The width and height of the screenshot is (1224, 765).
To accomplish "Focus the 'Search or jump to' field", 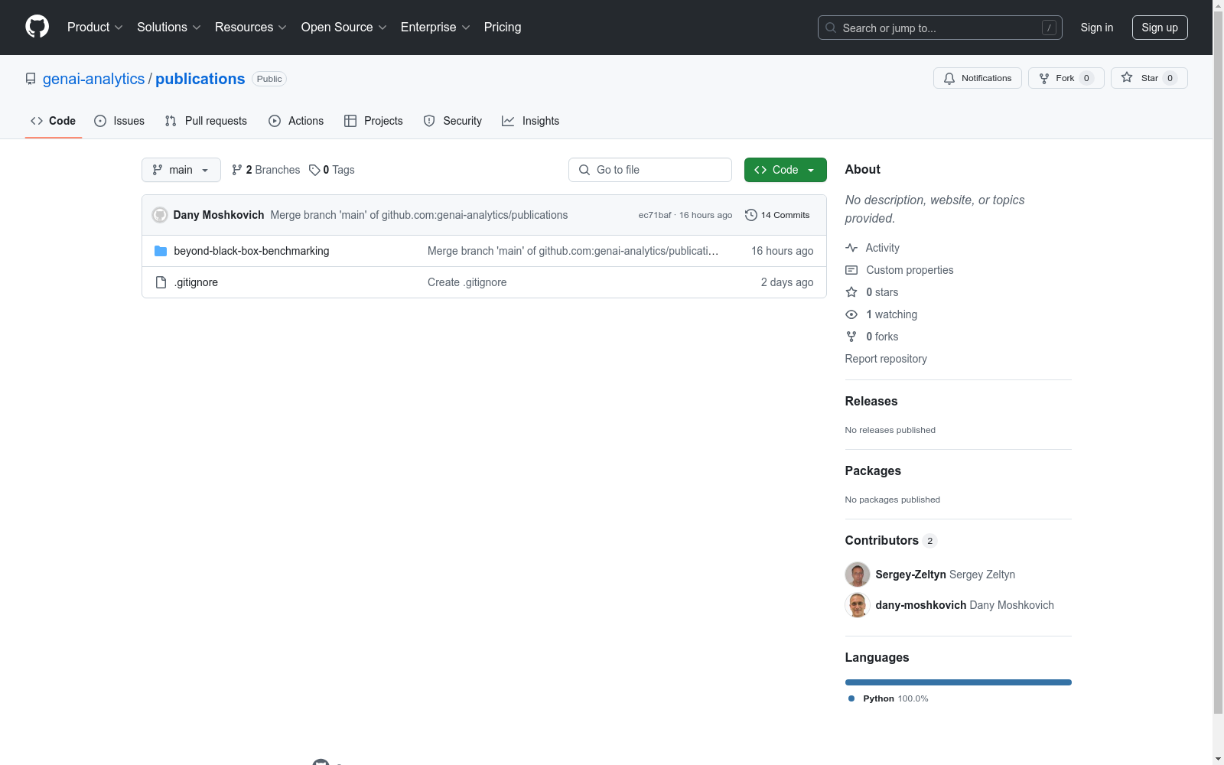I will (x=940, y=28).
